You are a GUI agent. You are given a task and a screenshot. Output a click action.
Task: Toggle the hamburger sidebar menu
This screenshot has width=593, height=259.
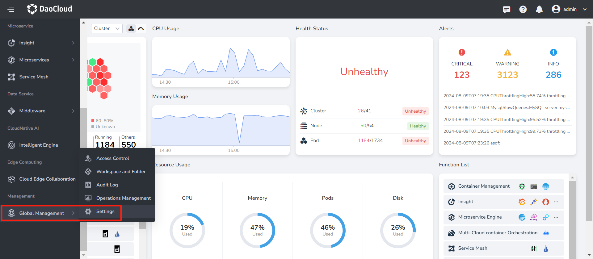(x=11, y=9)
